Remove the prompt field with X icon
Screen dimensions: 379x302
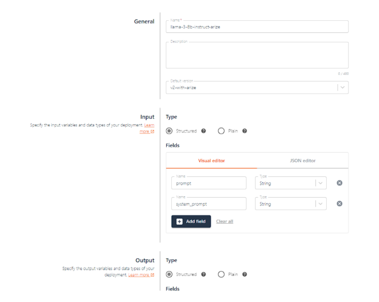pos(340,183)
